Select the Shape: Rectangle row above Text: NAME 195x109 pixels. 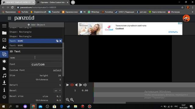click(35, 36)
